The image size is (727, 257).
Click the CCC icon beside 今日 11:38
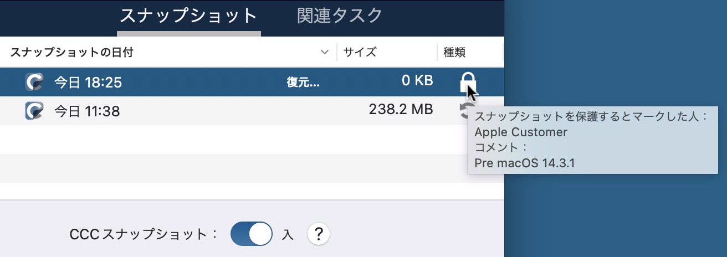click(34, 111)
